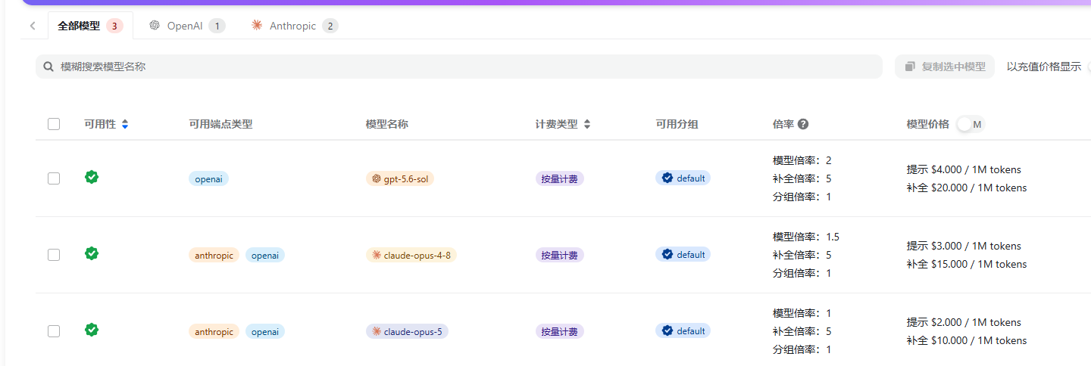Click verified badge icon in gpt-5.6-sol default group
This screenshot has width=1091, height=366.
click(x=667, y=178)
